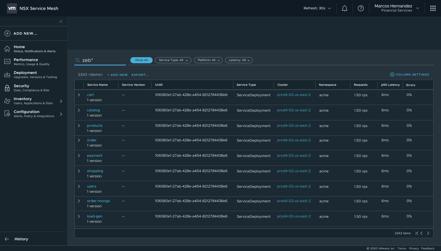This screenshot has width=441, height=251.
Task: Click the Feedback footer link
Action: 428,249
